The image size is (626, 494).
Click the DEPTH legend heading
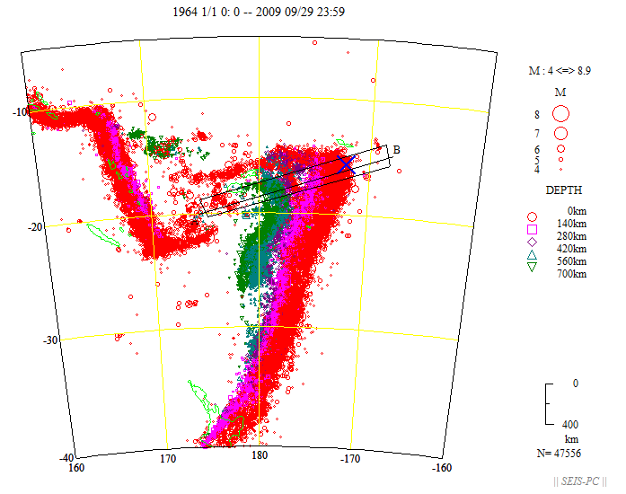click(x=562, y=190)
